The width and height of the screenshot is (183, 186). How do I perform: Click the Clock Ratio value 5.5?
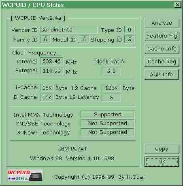click(x=111, y=71)
